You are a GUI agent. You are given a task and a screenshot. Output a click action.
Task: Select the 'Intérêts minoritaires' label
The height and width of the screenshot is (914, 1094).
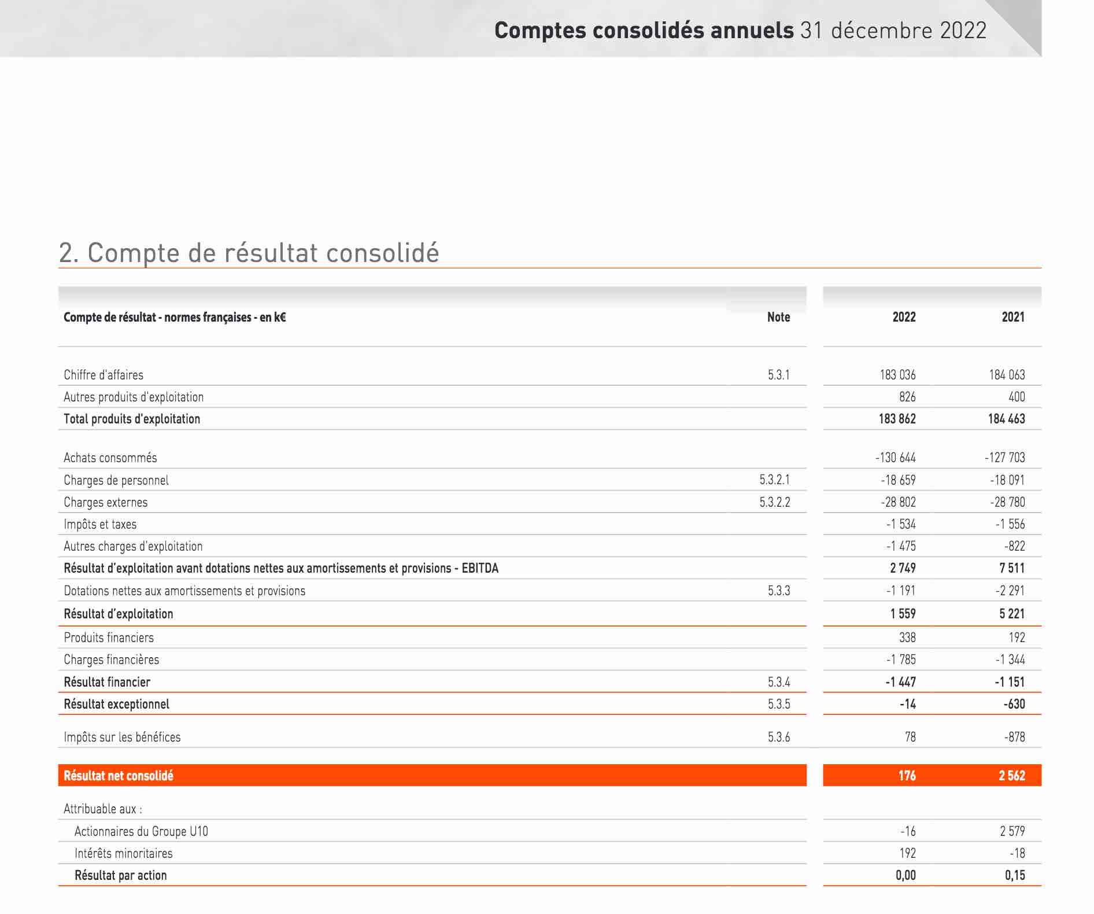coord(124,853)
